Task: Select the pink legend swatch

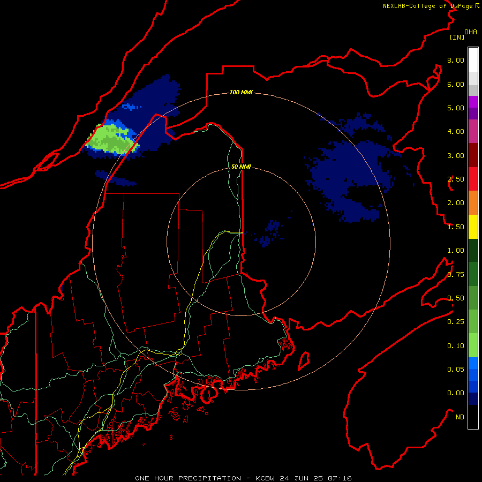Action: coord(473,131)
